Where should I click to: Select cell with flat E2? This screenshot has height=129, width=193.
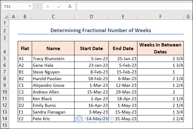tap(25, 119)
